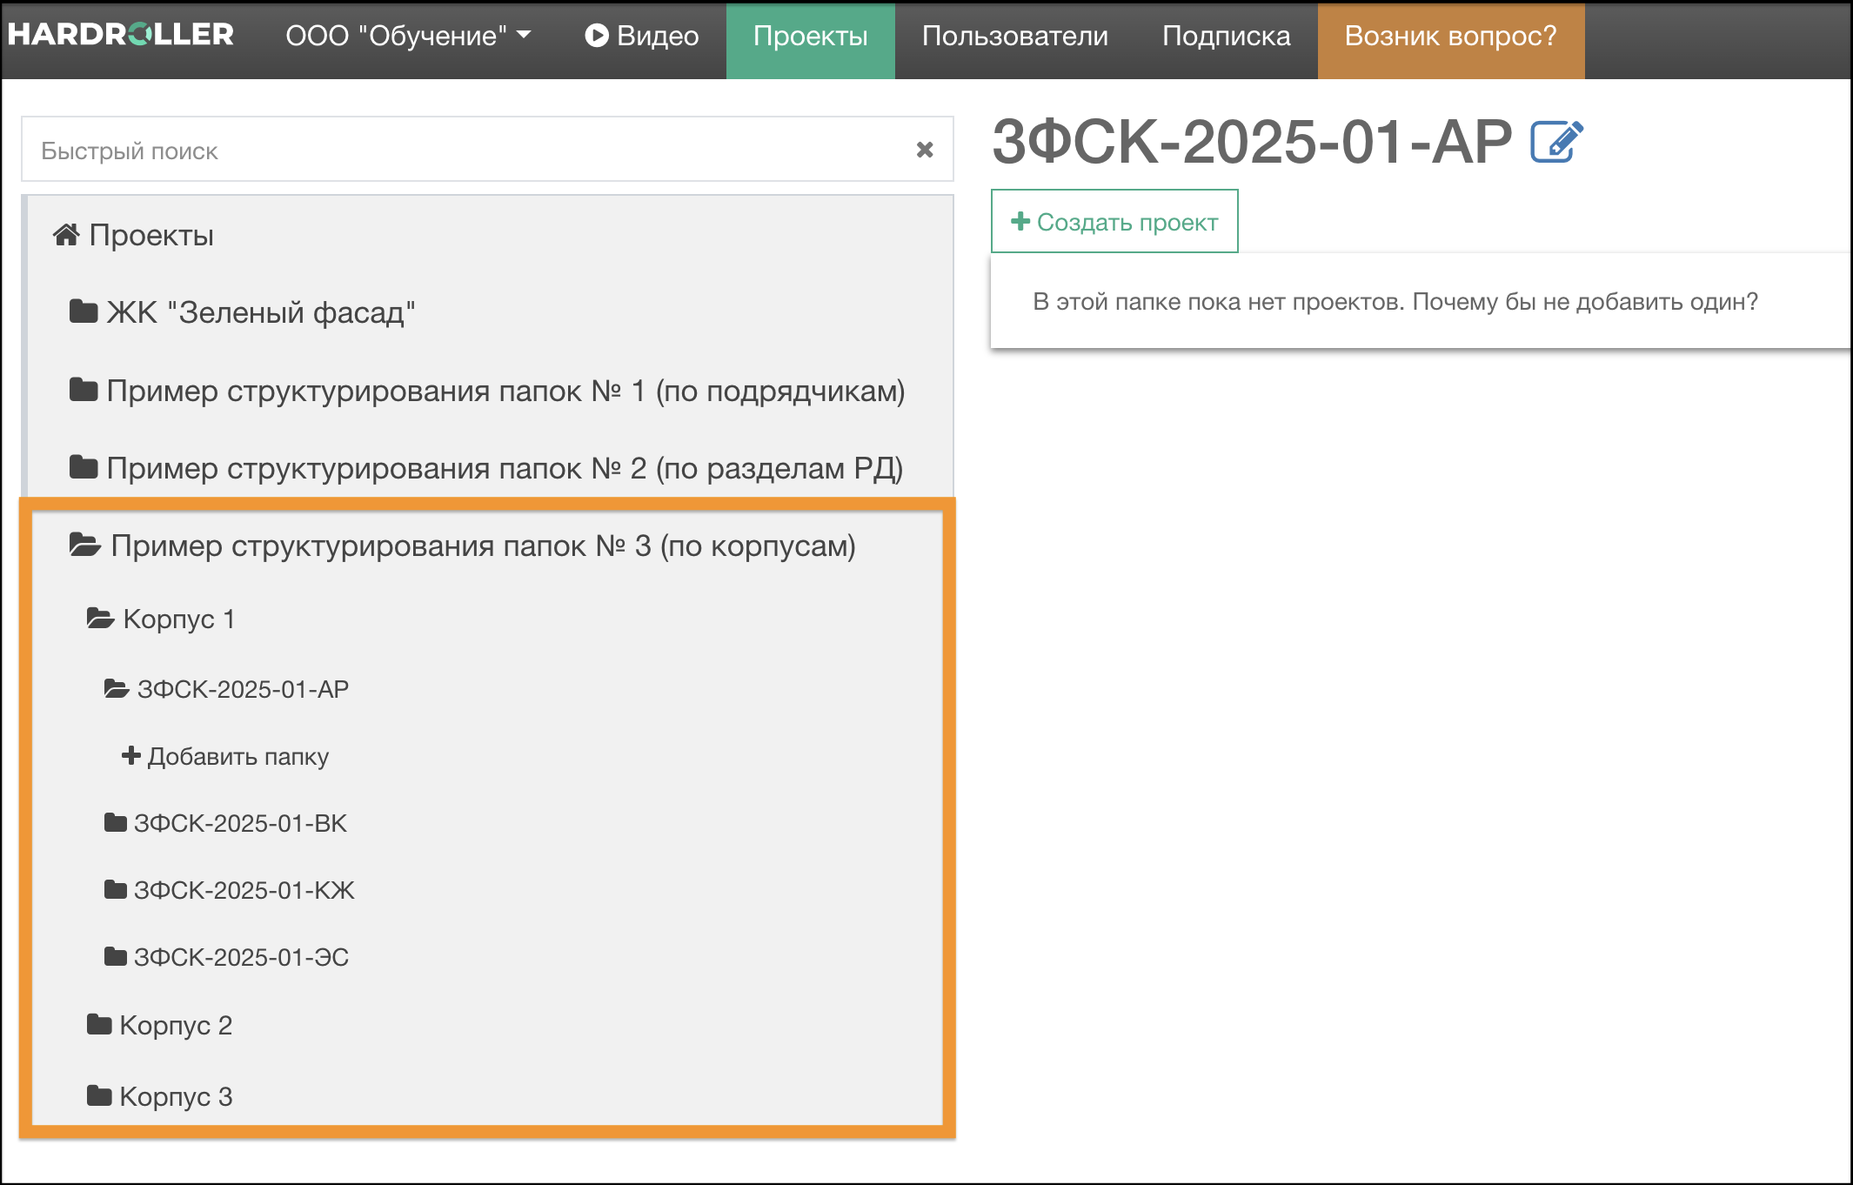Click the Возник вопрос? button

click(1450, 36)
